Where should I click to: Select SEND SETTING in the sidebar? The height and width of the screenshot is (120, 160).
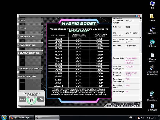click(30, 37)
